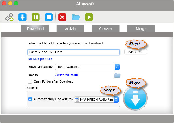Screen dimensions: 174x123
Task: Click the blue download arrow toolbar icon
Action: click(x=23, y=17)
